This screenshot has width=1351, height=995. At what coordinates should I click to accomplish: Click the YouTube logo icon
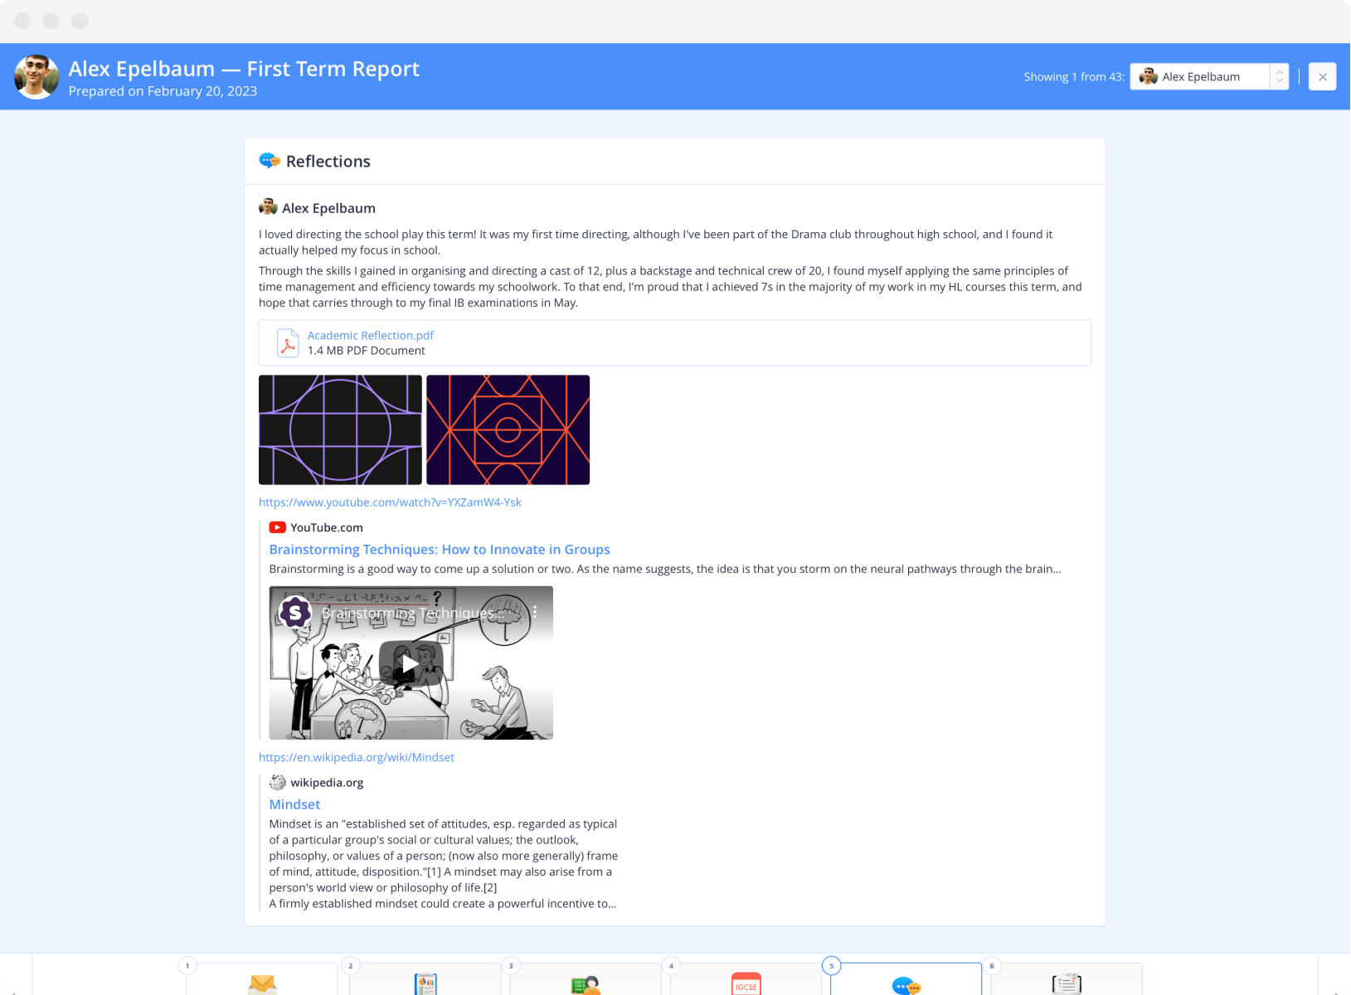[x=278, y=527]
